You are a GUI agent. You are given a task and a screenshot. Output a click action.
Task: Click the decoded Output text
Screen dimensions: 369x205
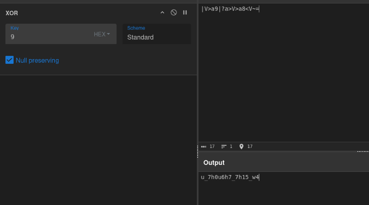pyautogui.click(x=230, y=177)
